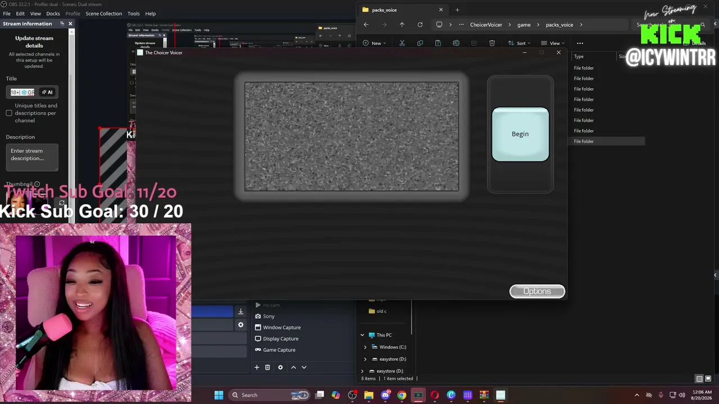The width and height of the screenshot is (719, 404).
Task: Add a new source with plus icon
Action: pos(257,367)
